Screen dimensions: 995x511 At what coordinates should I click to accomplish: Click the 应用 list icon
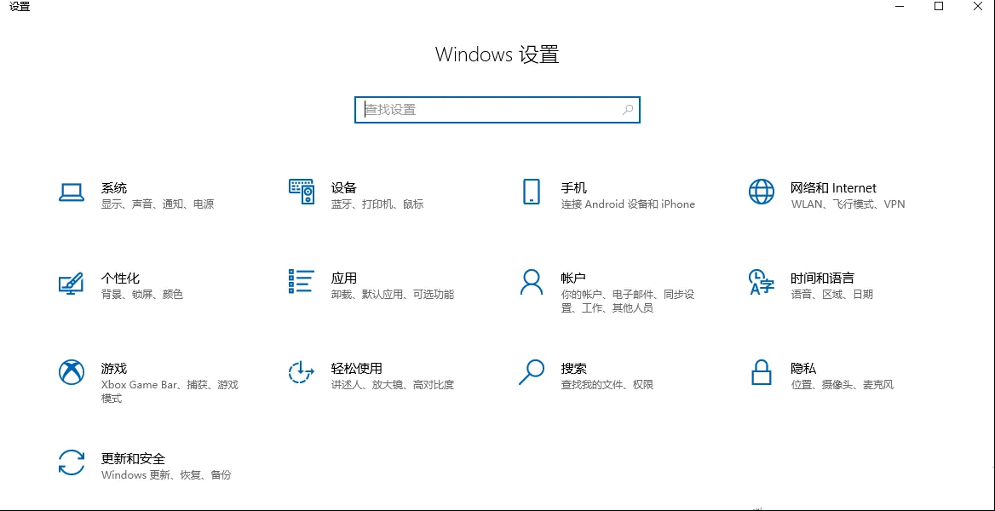[302, 281]
